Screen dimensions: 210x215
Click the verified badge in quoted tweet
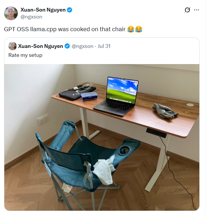click(67, 46)
